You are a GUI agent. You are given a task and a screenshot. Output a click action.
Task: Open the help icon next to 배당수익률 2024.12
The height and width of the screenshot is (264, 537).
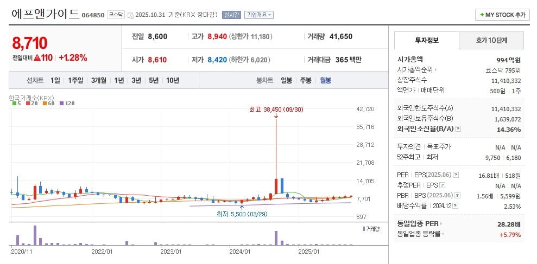[455, 206]
